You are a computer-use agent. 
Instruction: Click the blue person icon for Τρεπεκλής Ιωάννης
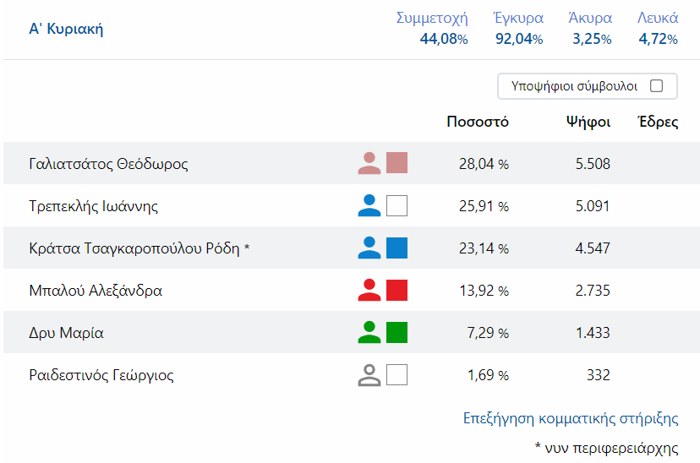click(x=369, y=205)
